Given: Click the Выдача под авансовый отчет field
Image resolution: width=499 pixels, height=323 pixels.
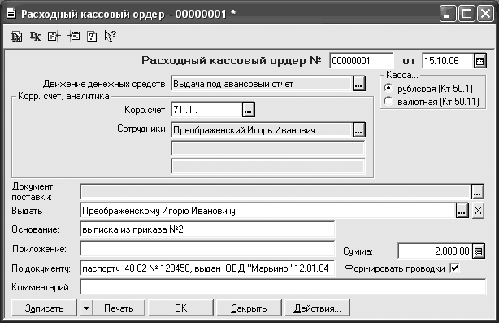Looking at the screenshot, I should pos(262,84).
